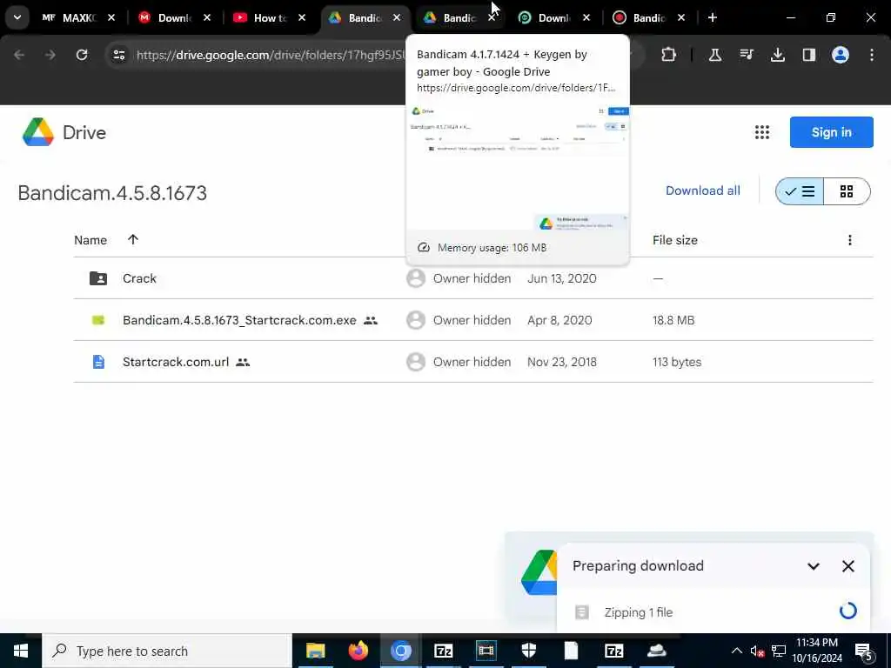Open a new browser tab
891x668 pixels.
[x=712, y=17]
